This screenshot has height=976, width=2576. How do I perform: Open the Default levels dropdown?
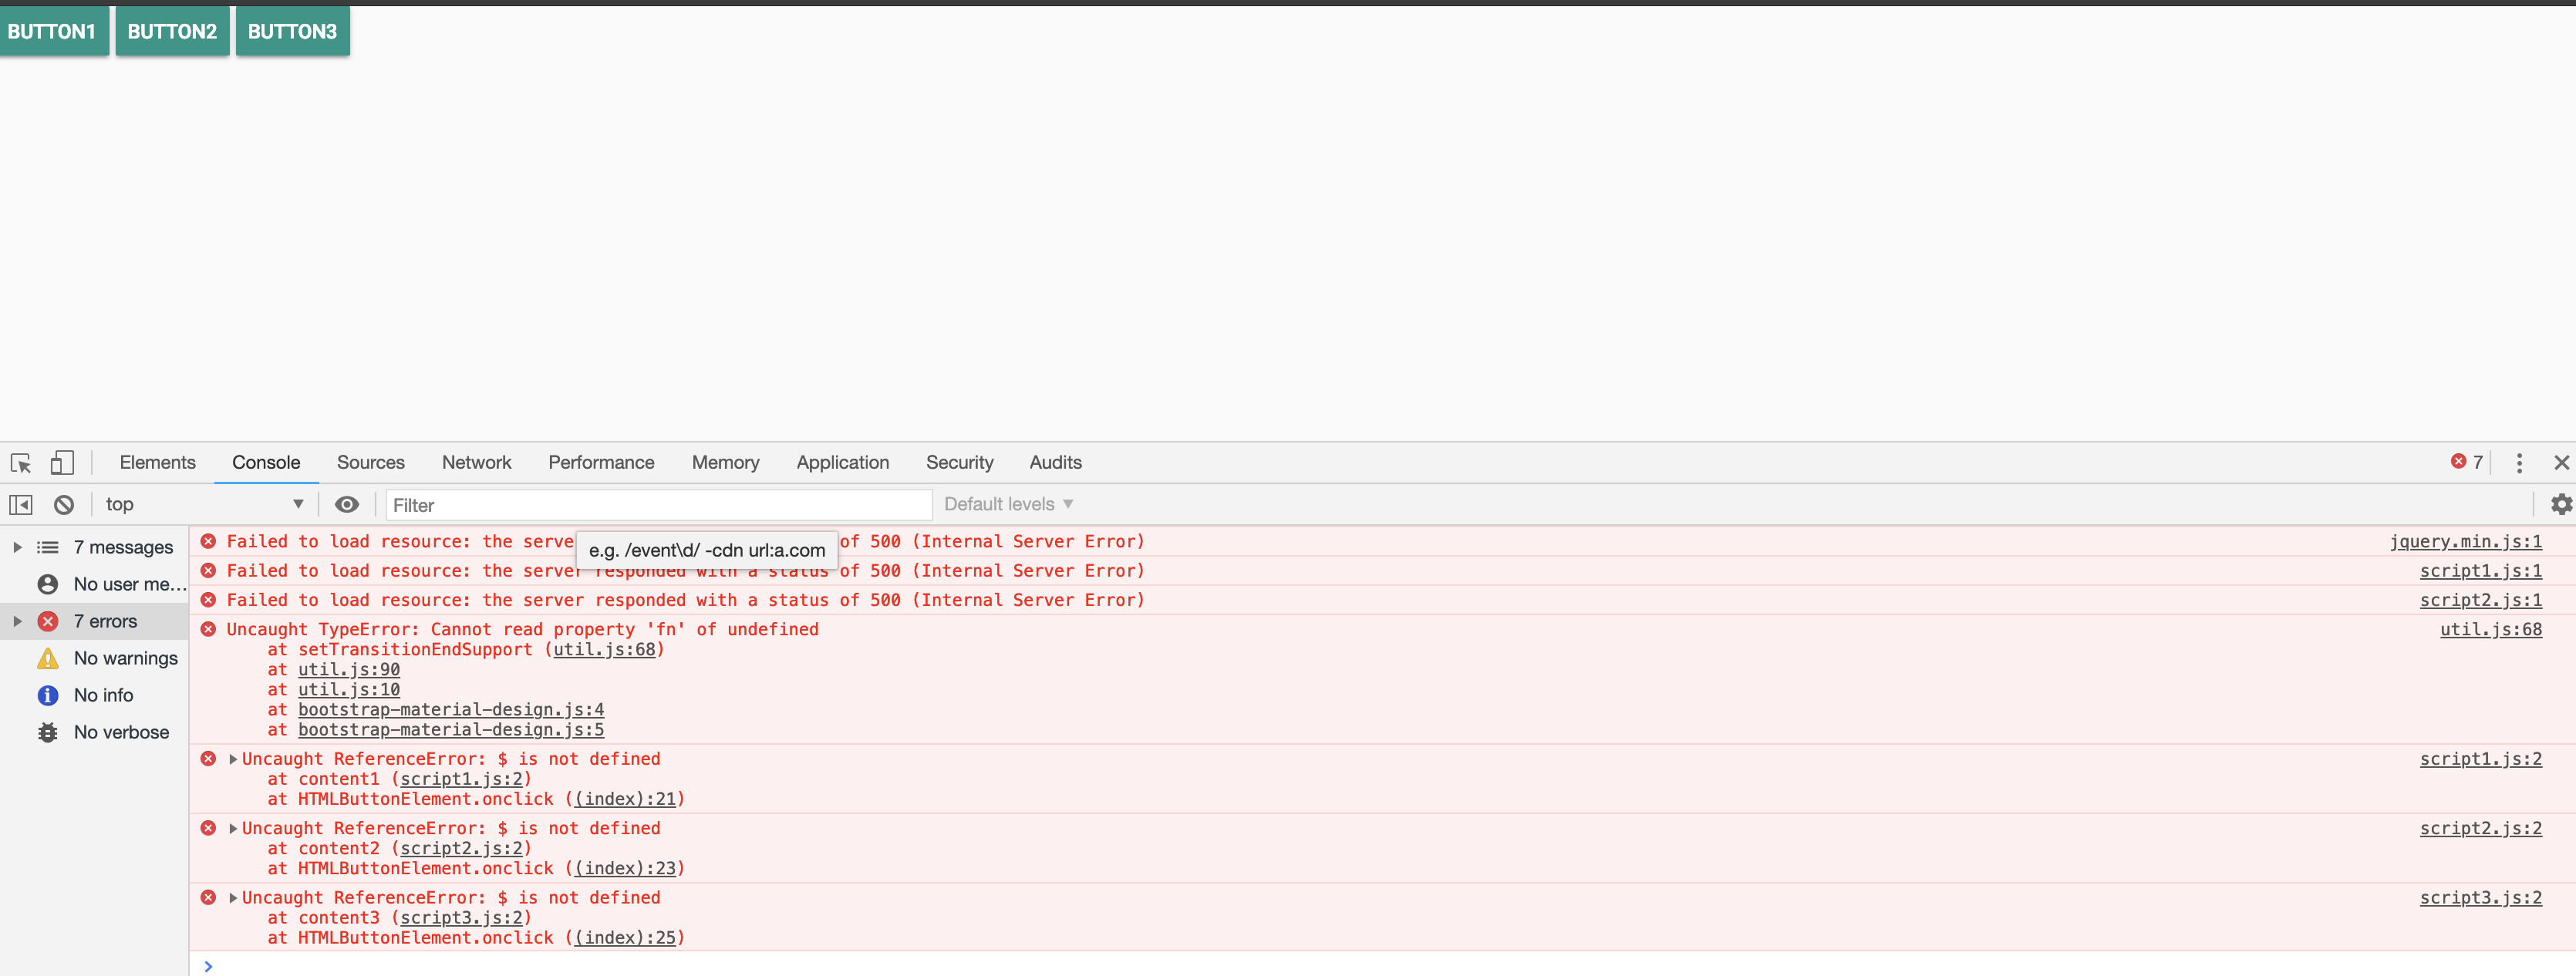1007,504
